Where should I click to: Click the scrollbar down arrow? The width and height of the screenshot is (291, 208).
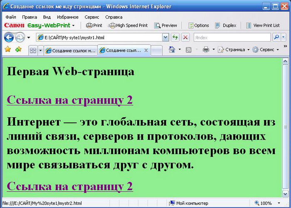(x=285, y=194)
